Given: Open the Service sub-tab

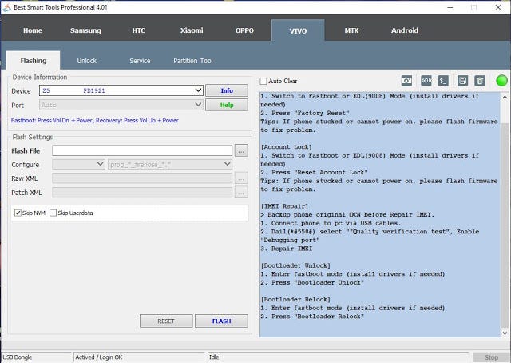Looking at the screenshot, I should [x=140, y=61].
